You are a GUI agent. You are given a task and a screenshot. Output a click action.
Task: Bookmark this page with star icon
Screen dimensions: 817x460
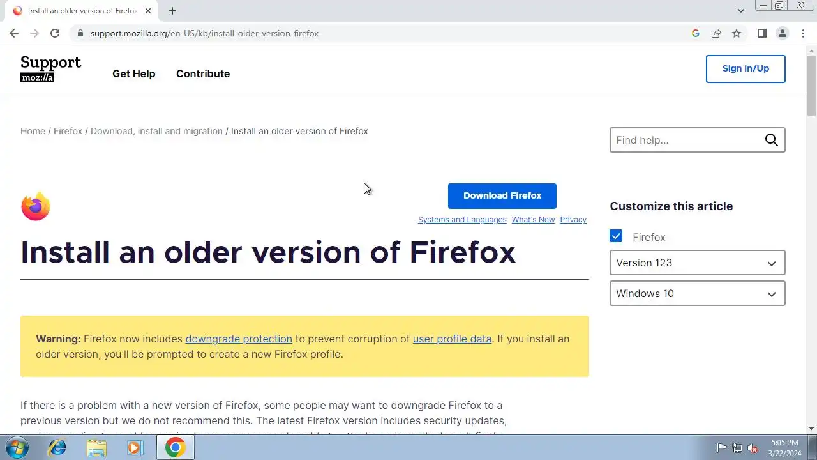tap(737, 33)
